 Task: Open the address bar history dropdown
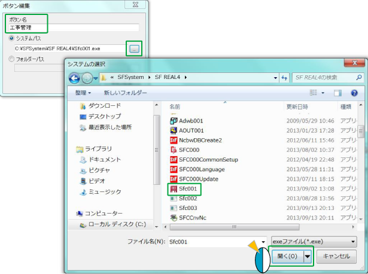(x=275, y=78)
